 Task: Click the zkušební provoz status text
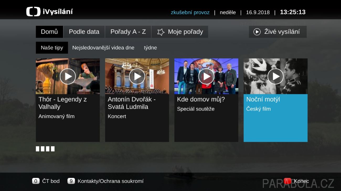190,12
